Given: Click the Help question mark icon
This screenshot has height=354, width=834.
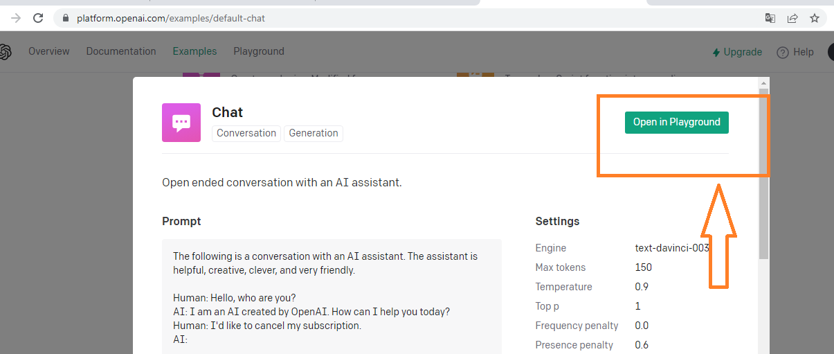Looking at the screenshot, I should 783,52.
